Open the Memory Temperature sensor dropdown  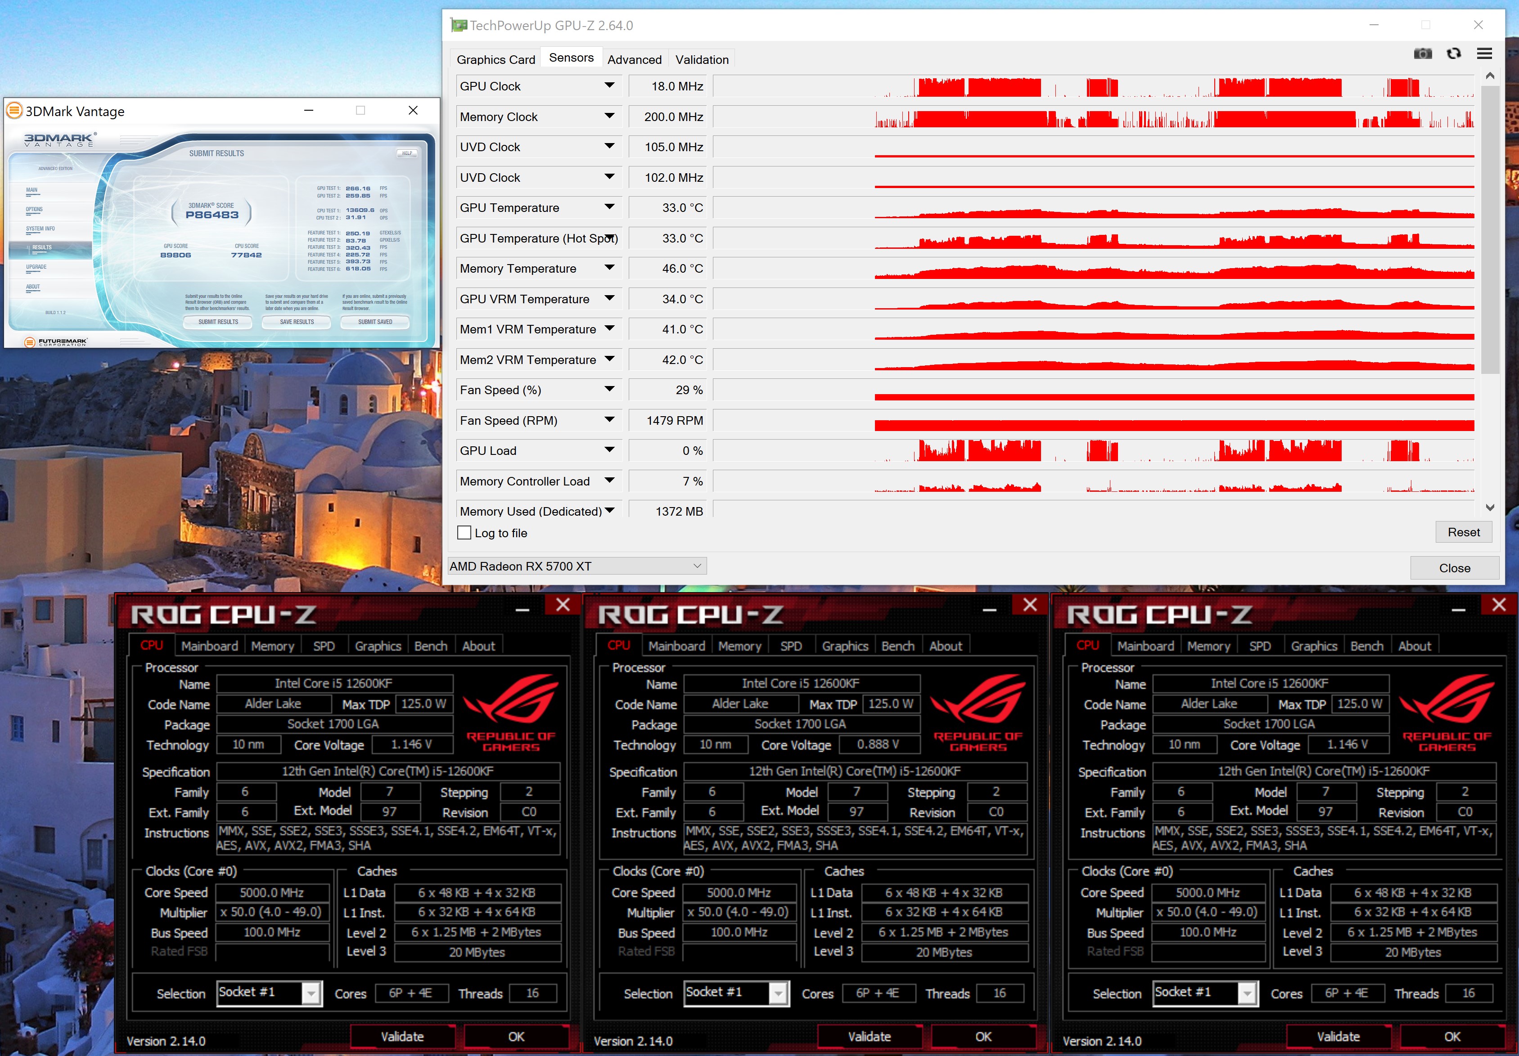(x=609, y=269)
